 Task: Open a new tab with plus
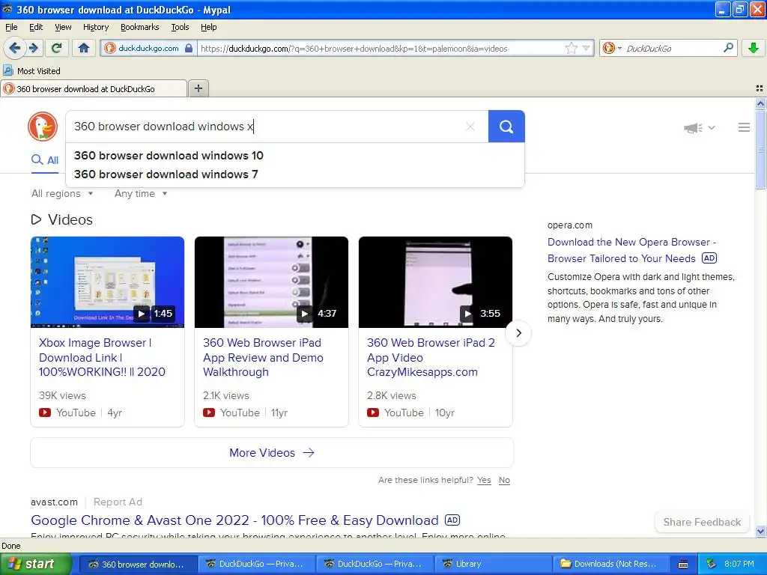click(x=198, y=88)
